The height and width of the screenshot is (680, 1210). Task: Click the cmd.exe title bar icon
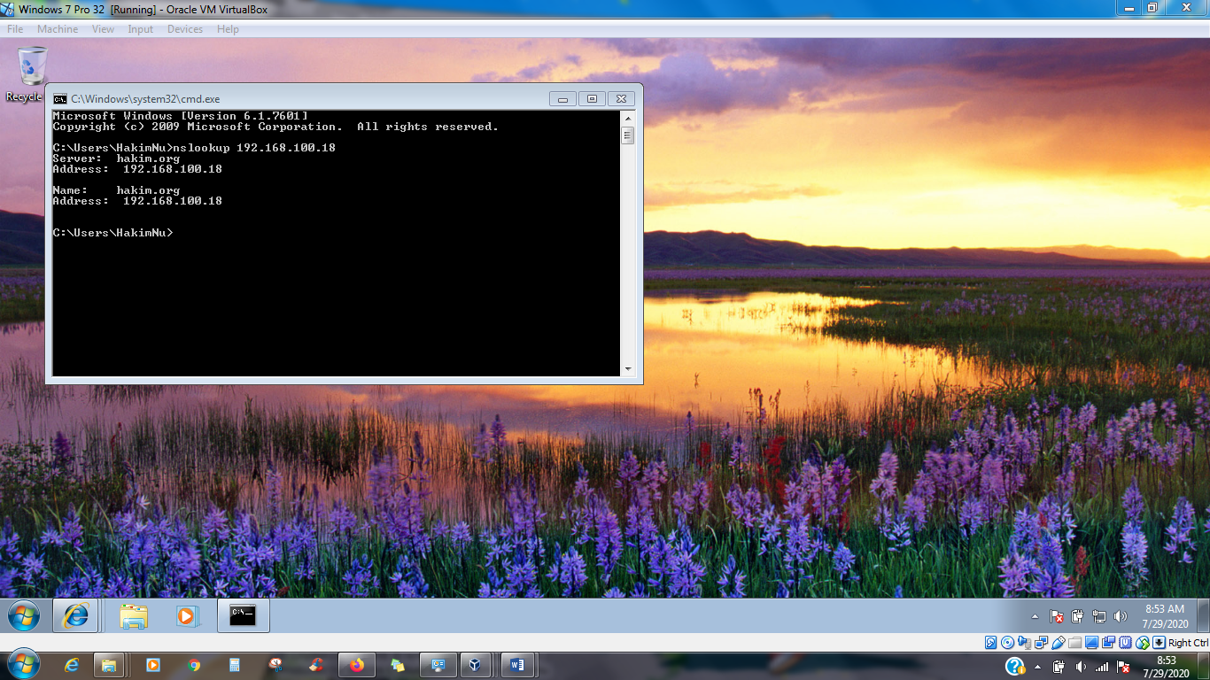tap(59, 99)
